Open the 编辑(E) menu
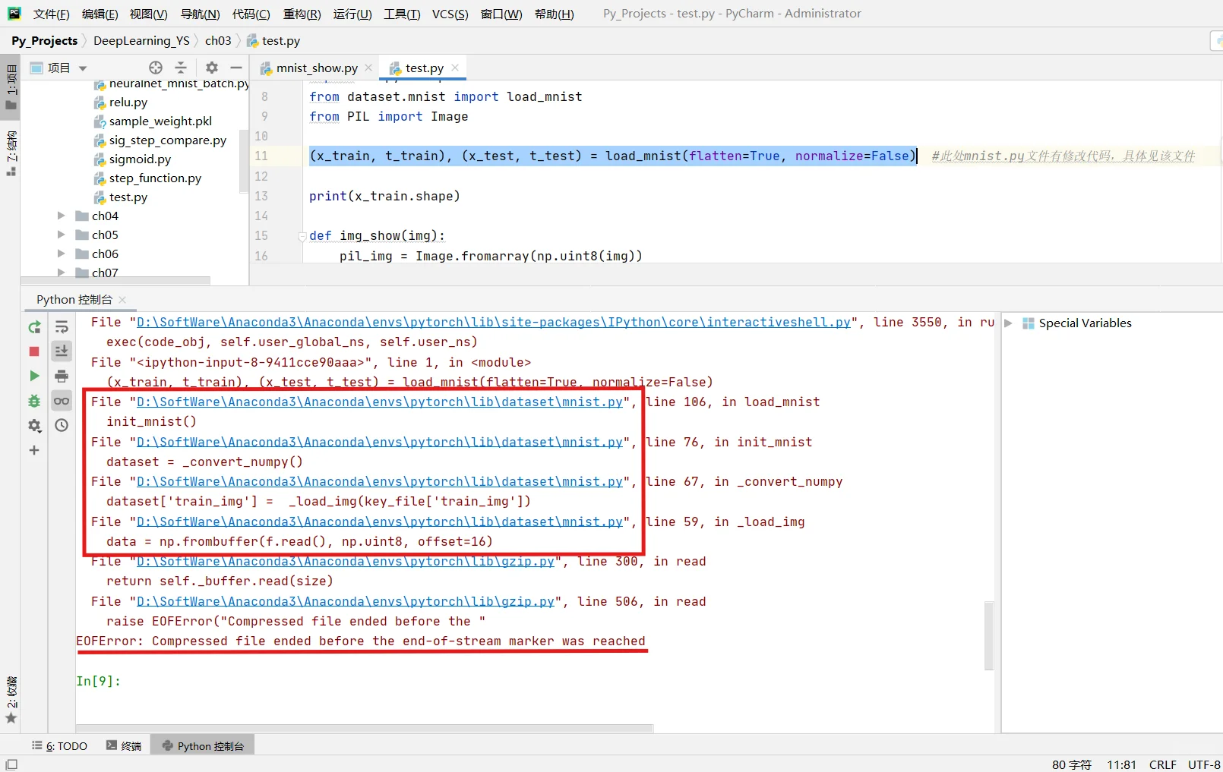Viewport: 1223px width, 772px height. coord(100,14)
